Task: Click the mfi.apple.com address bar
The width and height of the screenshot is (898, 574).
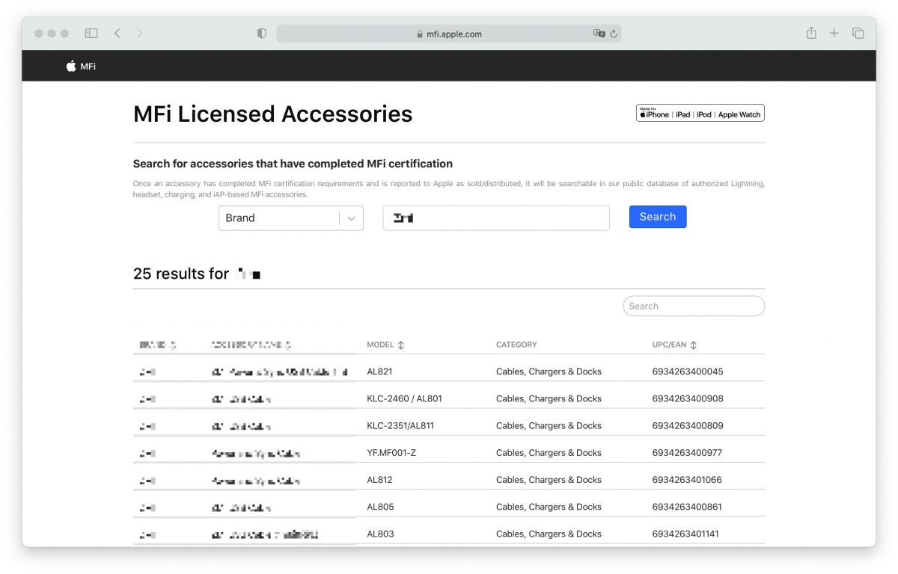Action: 449,34
